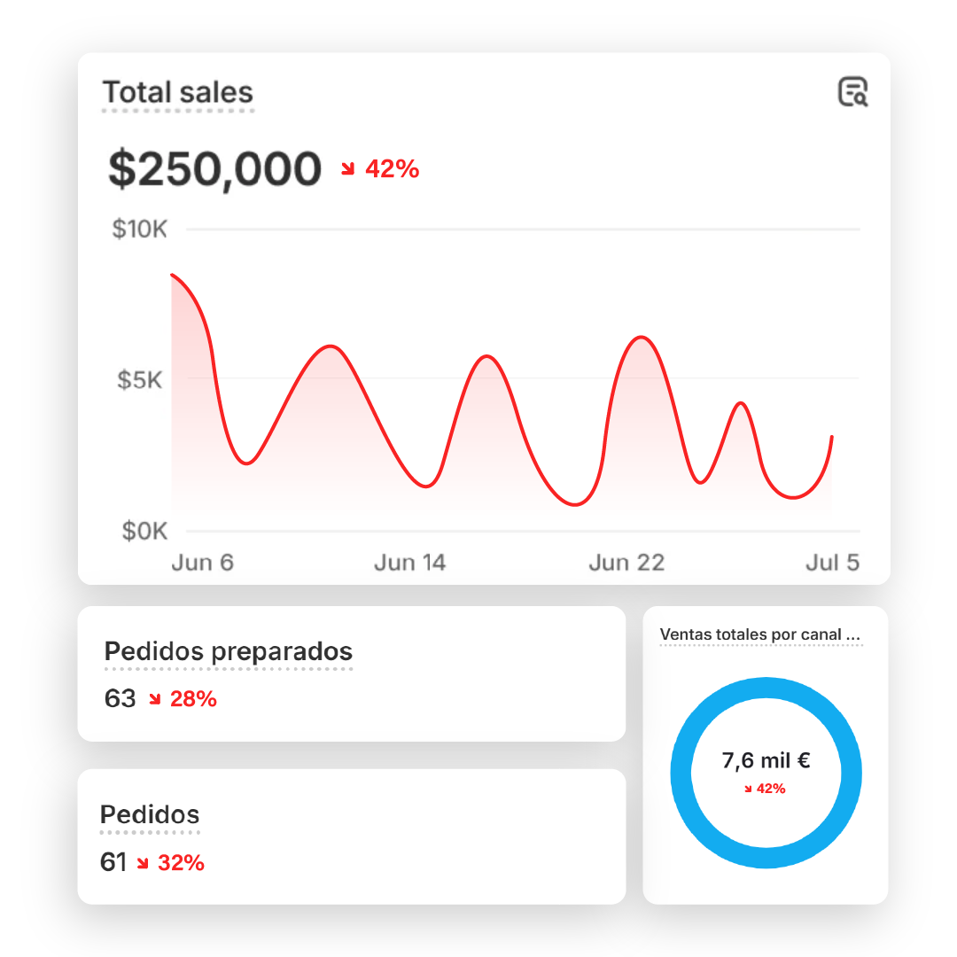Click the Jun 6 date label
Viewport: 957px width, 957px height.
coord(203,563)
